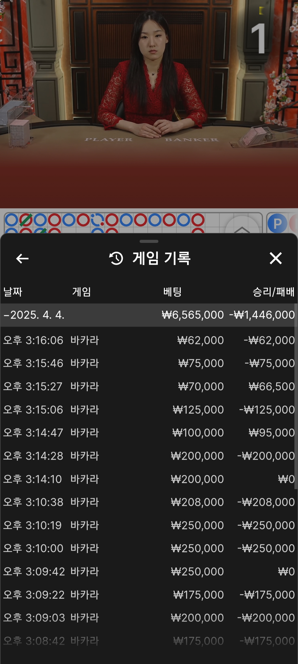Viewport: 298px width, 664px height.
Task: Tap the back arrow in game history
Action: [x=22, y=259]
